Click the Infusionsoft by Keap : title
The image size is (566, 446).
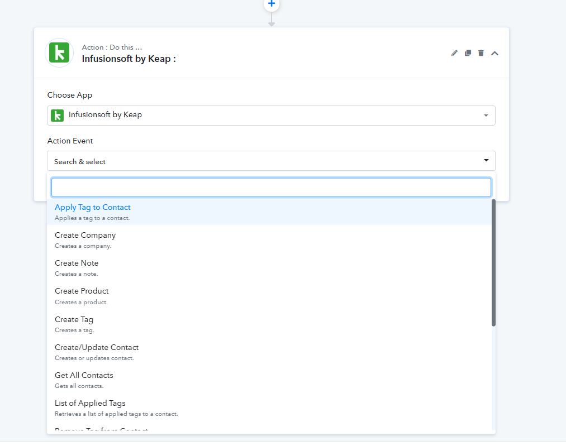click(x=129, y=59)
